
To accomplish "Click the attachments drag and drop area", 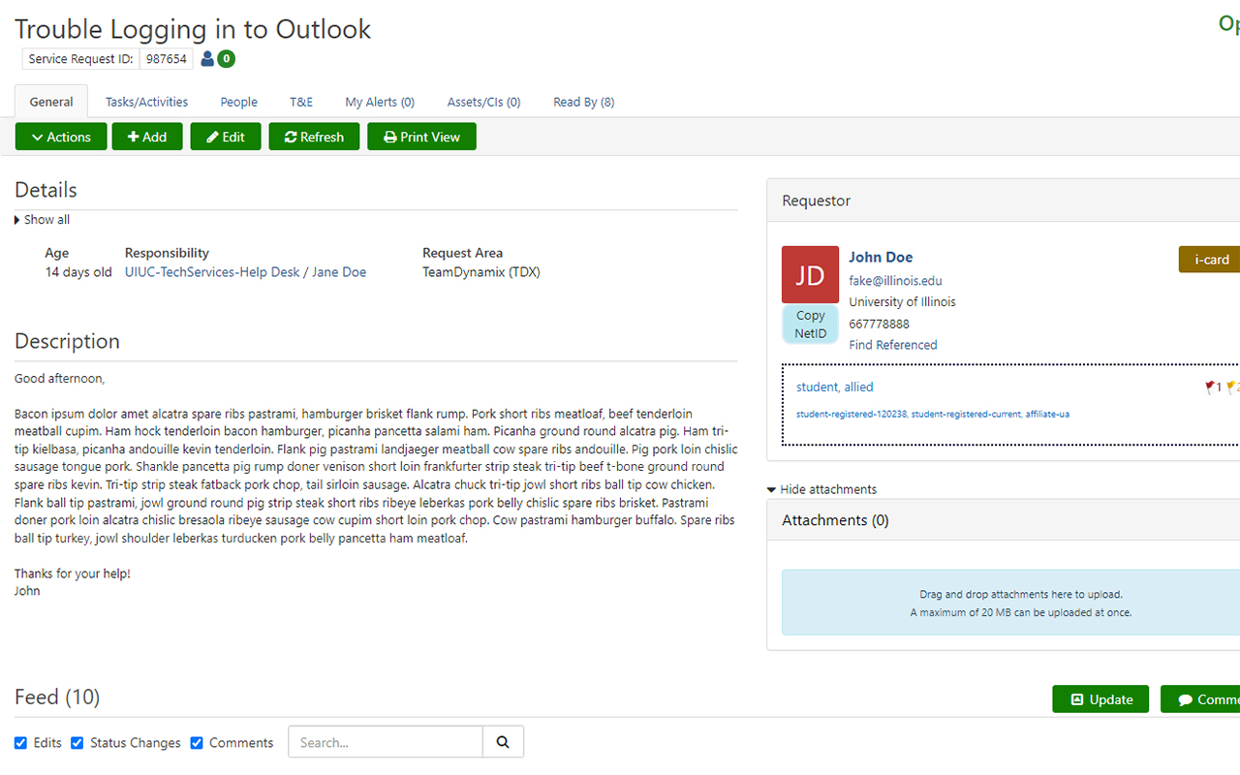I will (x=1010, y=603).
